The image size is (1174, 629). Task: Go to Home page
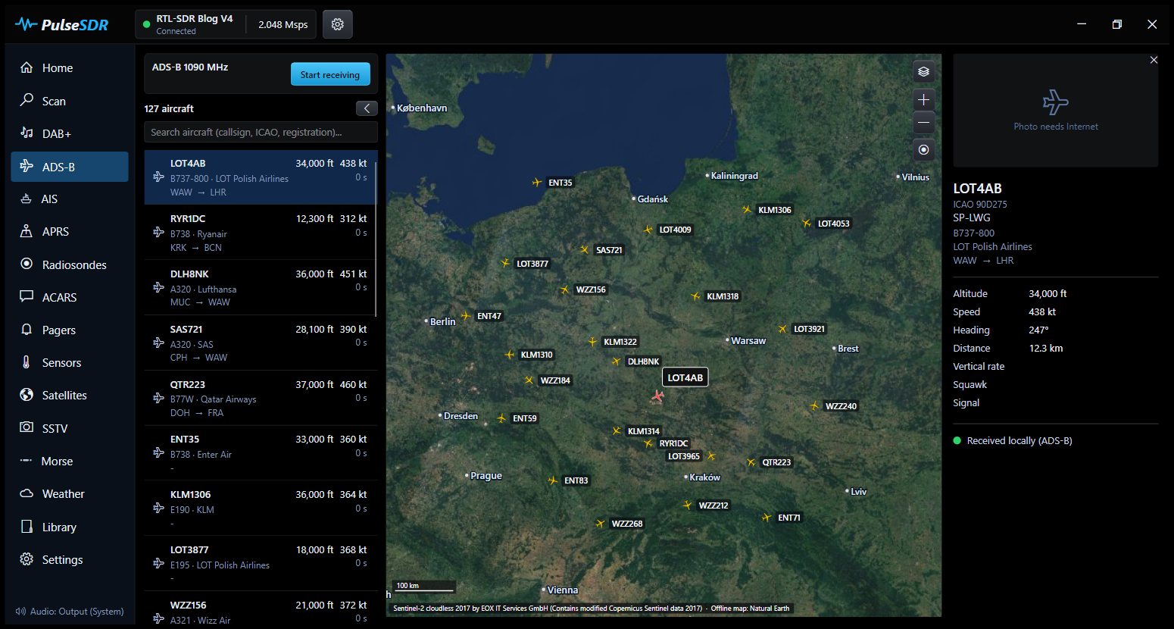(x=70, y=68)
